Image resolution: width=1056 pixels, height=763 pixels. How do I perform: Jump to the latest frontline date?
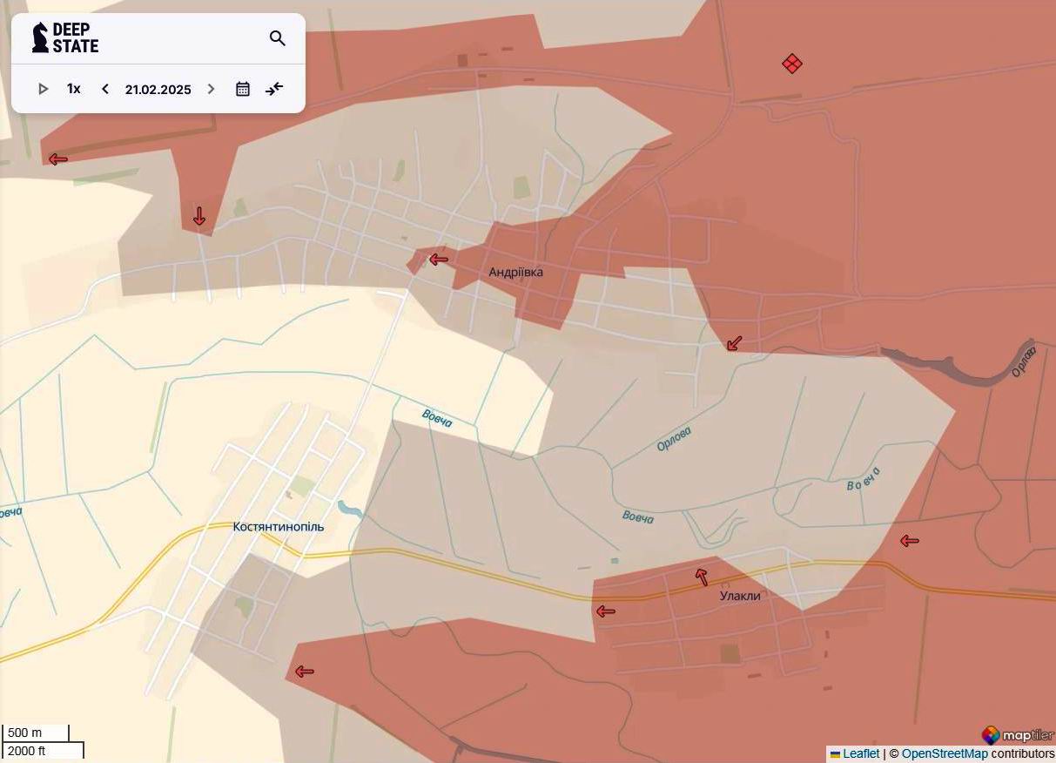[x=274, y=88]
